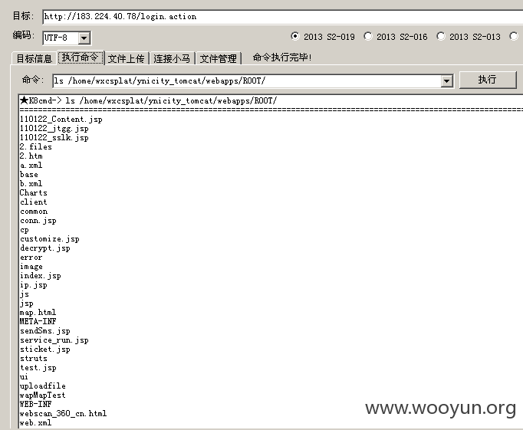
Task: Click the 执行 execute button
Action: tap(488, 80)
